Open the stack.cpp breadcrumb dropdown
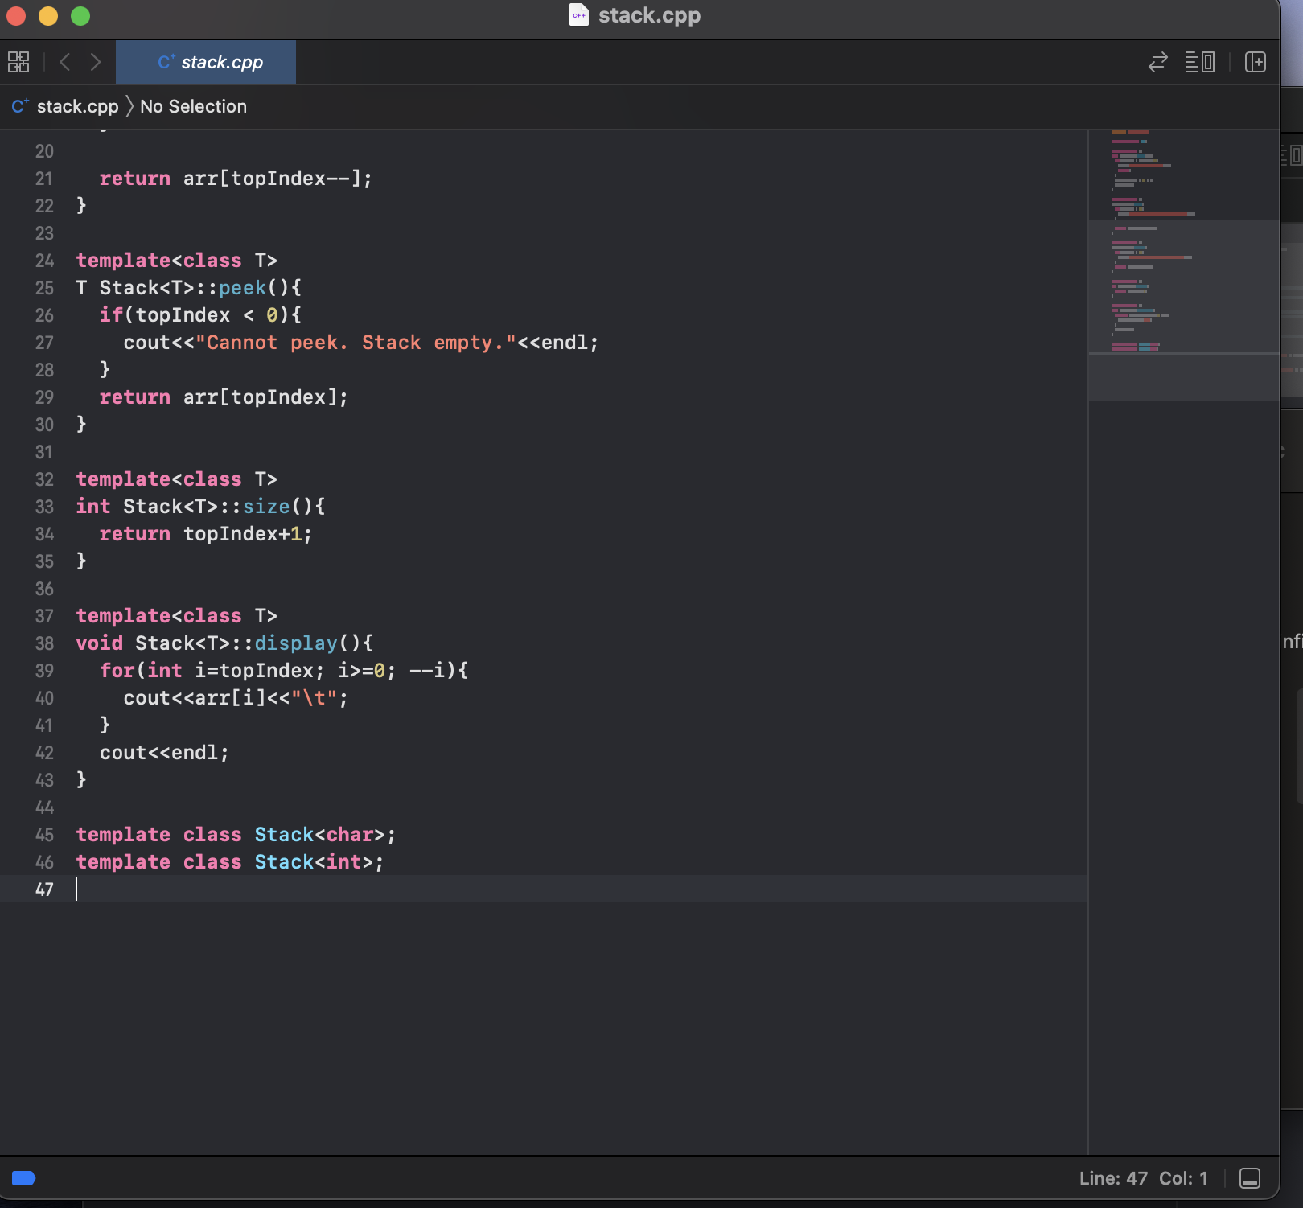1303x1208 pixels. tap(76, 106)
